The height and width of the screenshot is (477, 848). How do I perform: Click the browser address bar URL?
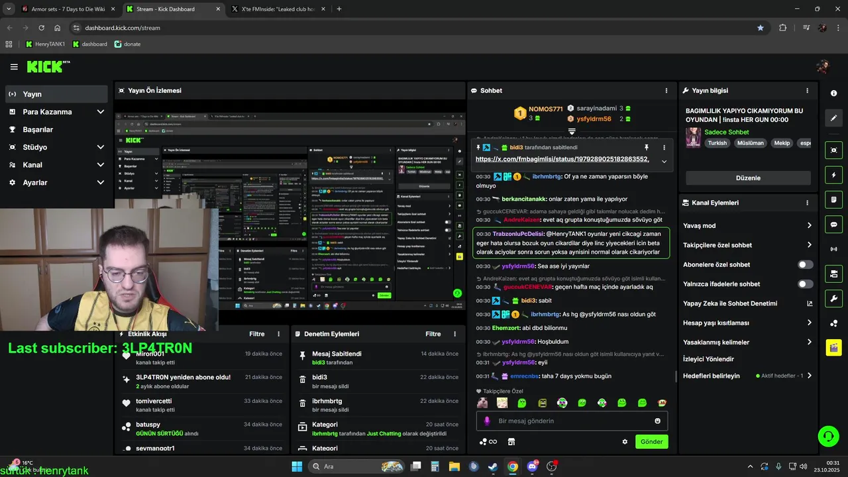click(123, 28)
